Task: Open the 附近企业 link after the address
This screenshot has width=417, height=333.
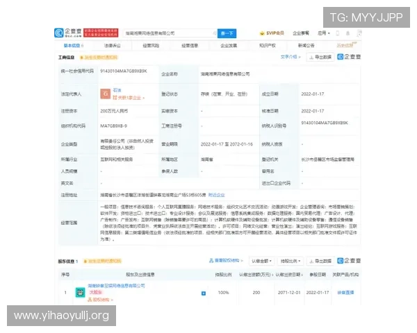Action: 216,195
